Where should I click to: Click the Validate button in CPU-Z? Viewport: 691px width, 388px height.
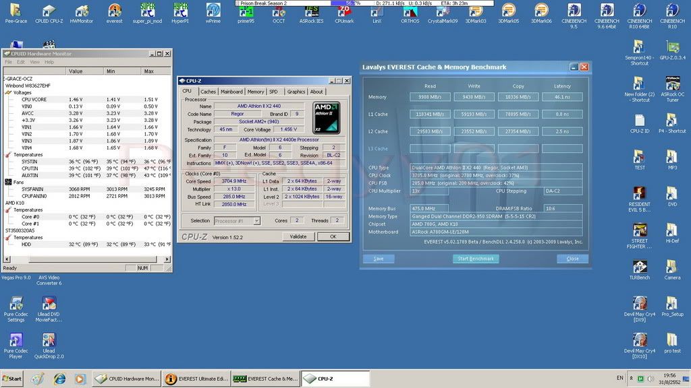coord(298,236)
